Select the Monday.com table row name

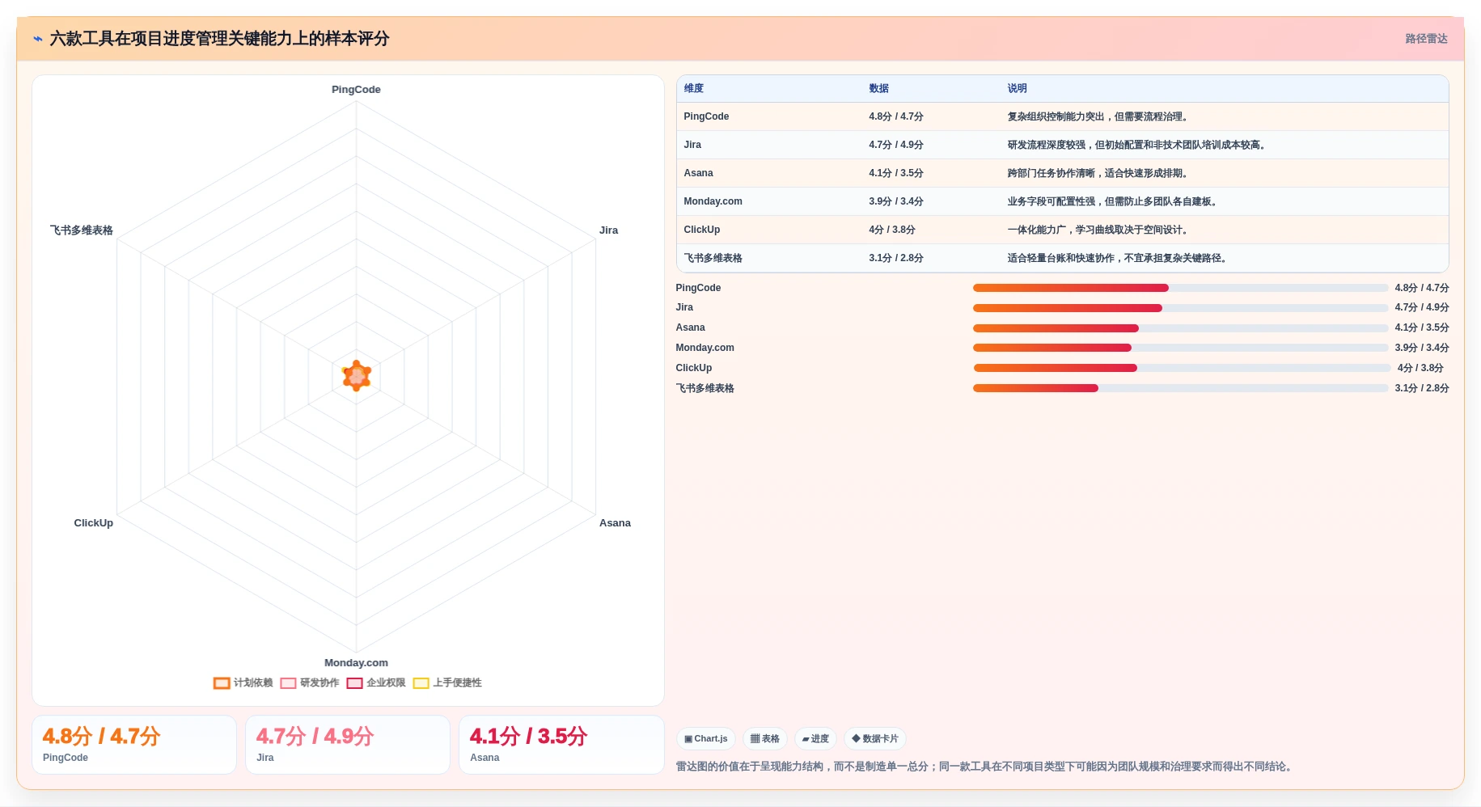coord(713,201)
